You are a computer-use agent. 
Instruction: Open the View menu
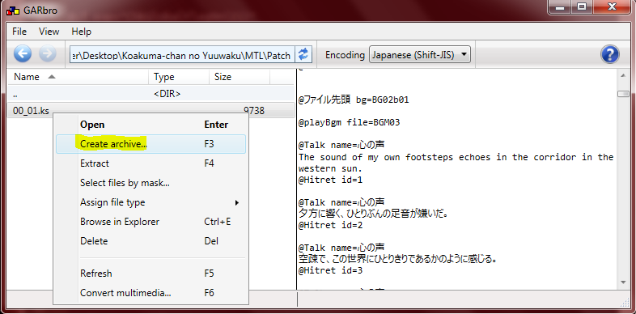pos(49,32)
